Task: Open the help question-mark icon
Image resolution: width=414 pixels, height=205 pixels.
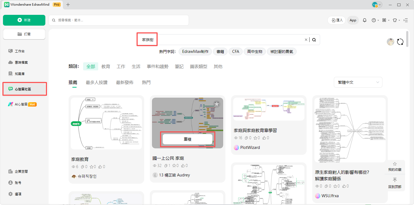Action: (374, 20)
